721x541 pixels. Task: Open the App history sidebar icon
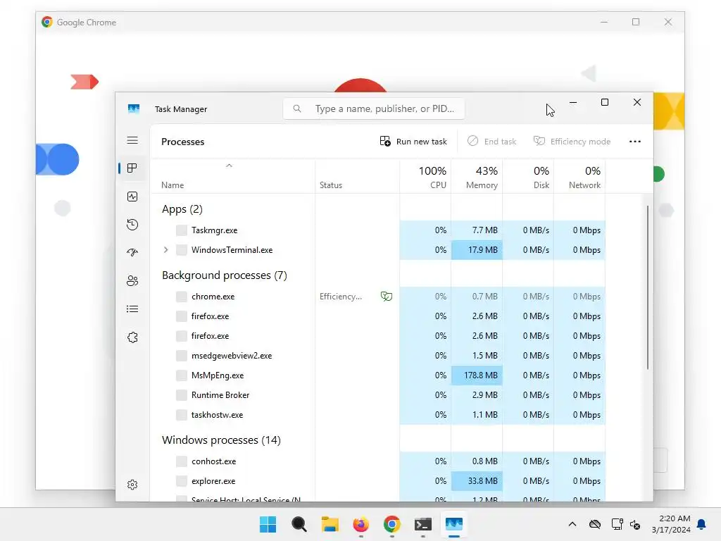(x=132, y=225)
